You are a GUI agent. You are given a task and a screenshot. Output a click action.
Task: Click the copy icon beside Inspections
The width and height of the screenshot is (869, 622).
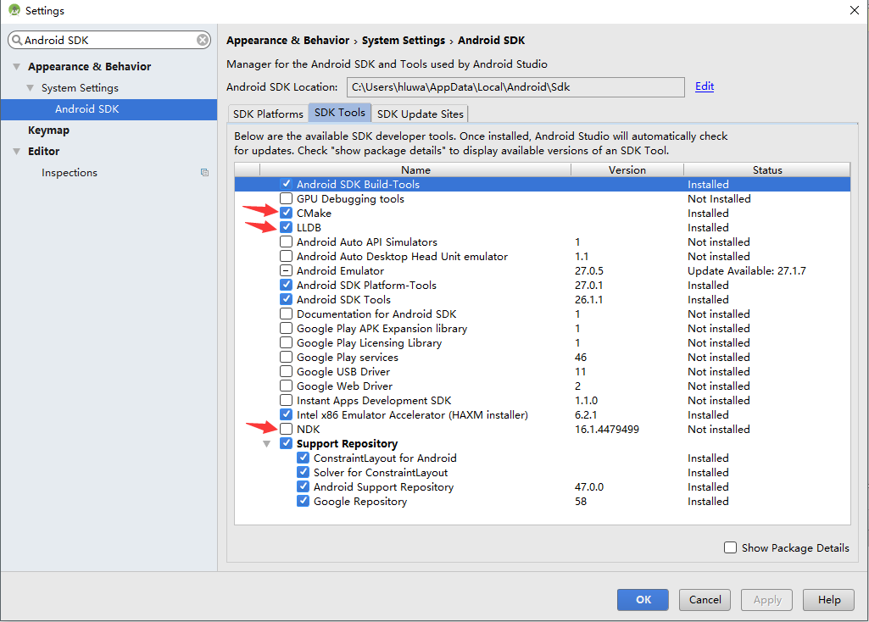click(204, 173)
